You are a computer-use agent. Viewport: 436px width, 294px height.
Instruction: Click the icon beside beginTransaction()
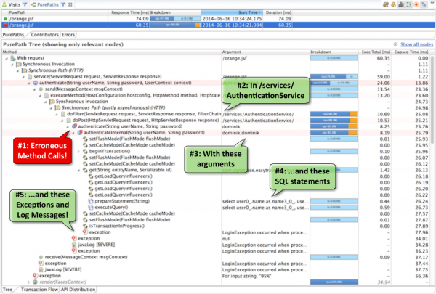point(85,152)
